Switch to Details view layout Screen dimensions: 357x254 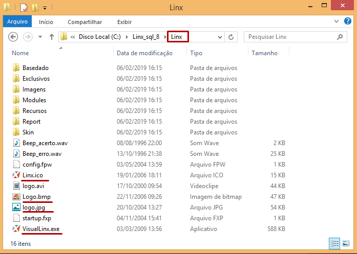[x=334, y=244]
